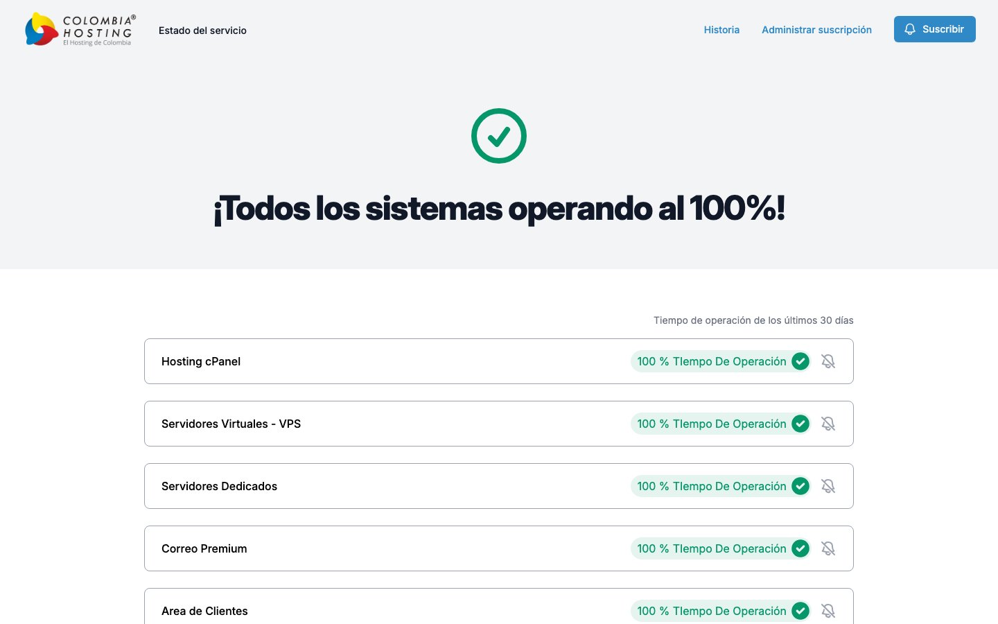Open Servidores Virtuales - VPS service details
Viewport: 998px width, 624px height.
[231, 424]
